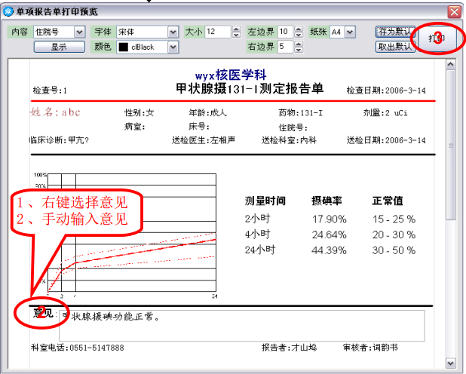Click the 意见 opinion text box
This screenshot has height=374, width=466.
[x=241, y=325]
